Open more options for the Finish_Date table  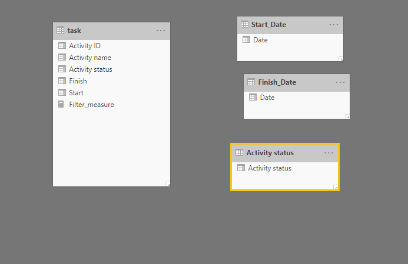(x=340, y=82)
